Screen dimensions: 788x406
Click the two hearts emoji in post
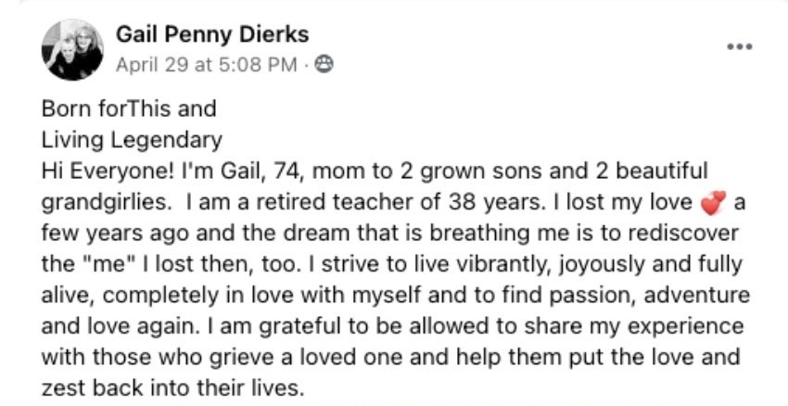click(713, 202)
